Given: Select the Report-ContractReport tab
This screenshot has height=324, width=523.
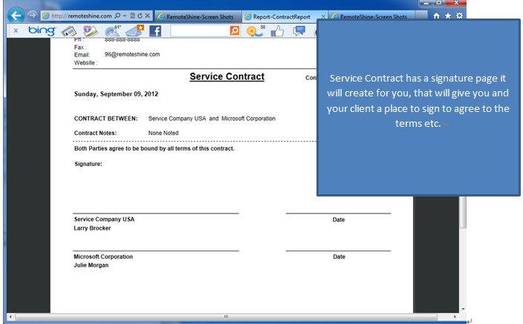Looking at the screenshot, I should (x=282, y=16).
